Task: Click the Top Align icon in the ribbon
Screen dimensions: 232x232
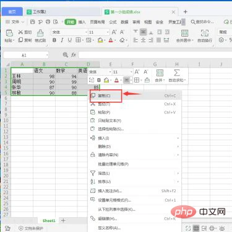Action: point(135,32)
